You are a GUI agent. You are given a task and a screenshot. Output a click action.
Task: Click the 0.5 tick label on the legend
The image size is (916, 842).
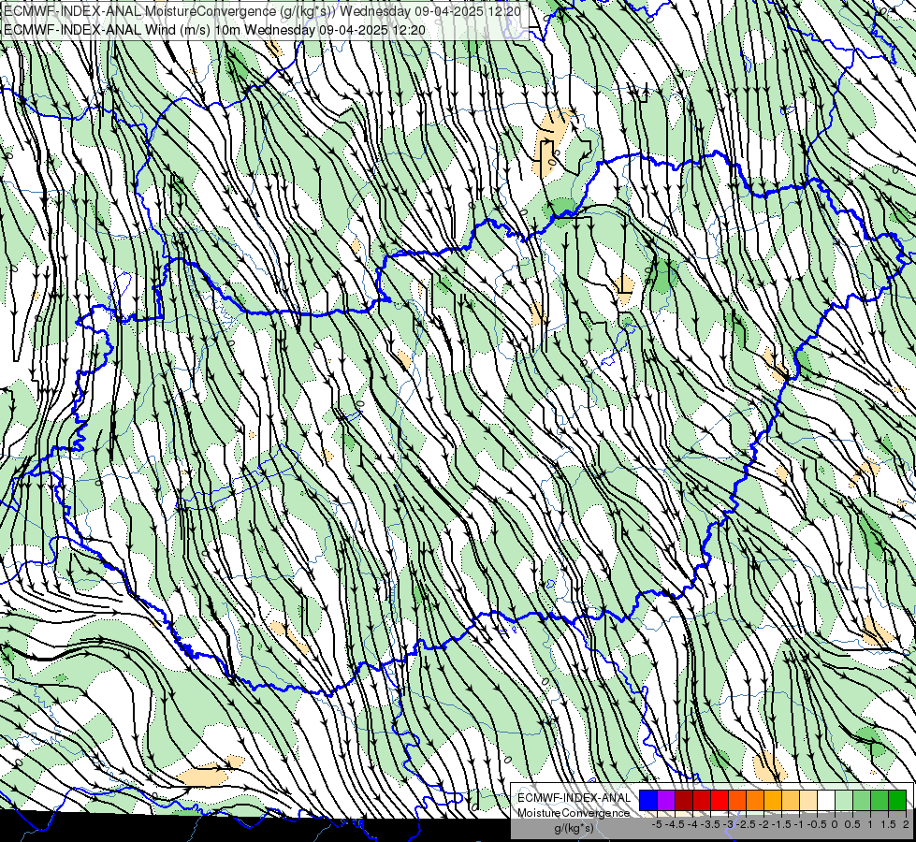click(852, 824)
